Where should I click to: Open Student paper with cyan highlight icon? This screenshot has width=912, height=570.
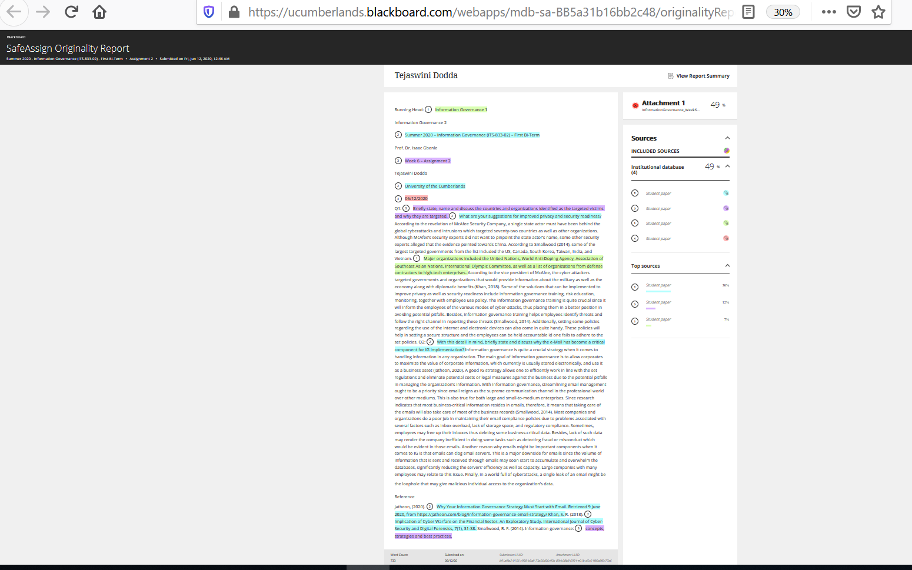[x=658, y=194]
